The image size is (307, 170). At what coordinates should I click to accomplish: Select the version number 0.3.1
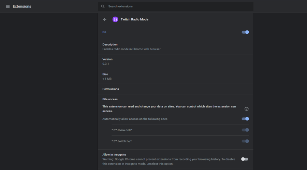(x=105, y=64)
